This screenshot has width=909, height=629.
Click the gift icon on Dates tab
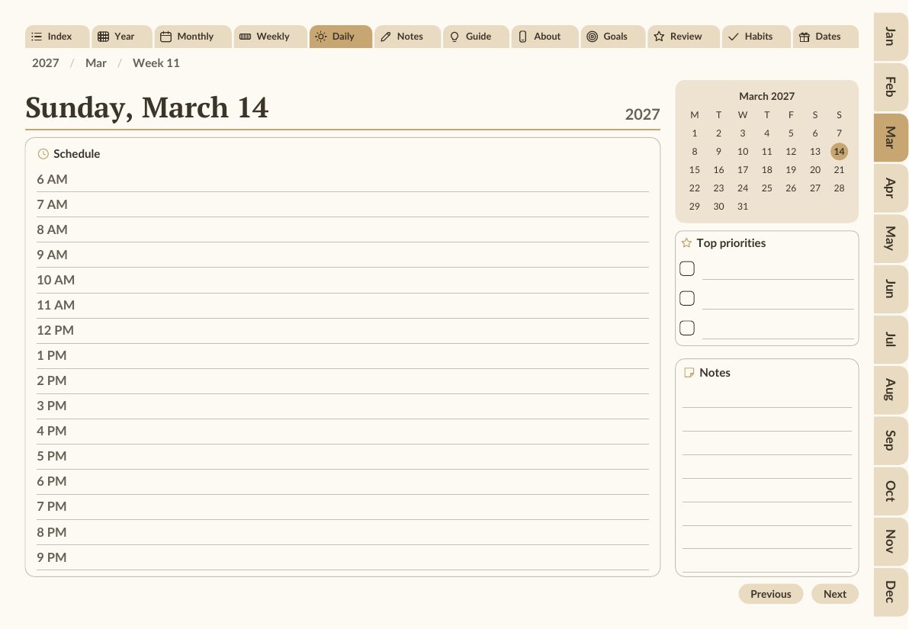(x=804, y=37)
